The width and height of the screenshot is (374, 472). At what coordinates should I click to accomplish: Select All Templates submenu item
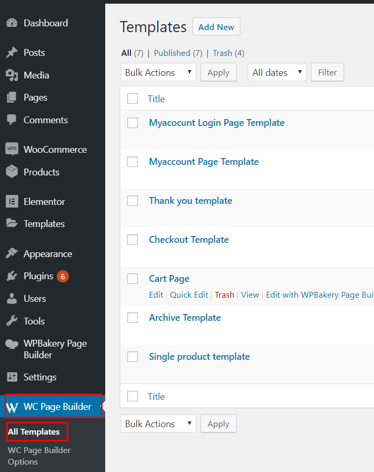point(34,431)
